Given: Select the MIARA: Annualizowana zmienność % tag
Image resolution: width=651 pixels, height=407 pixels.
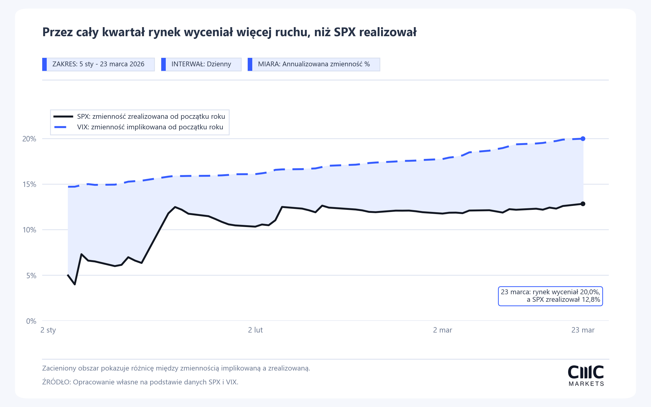Looking at the screenshot, I should click(x=314, y=65).
